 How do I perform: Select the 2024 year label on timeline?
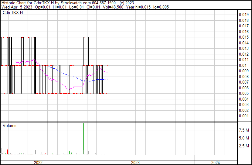click(x=216, y=163)
